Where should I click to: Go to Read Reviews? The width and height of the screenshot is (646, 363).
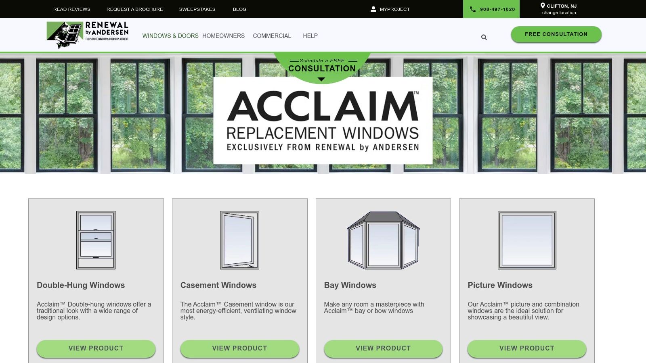(x=72, y=9)
